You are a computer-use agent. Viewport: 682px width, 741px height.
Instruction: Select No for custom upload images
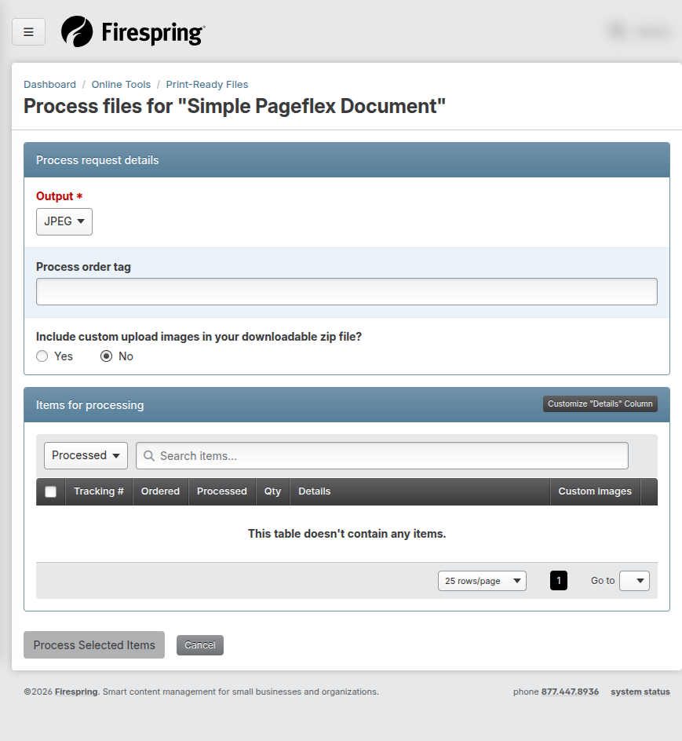106,356
